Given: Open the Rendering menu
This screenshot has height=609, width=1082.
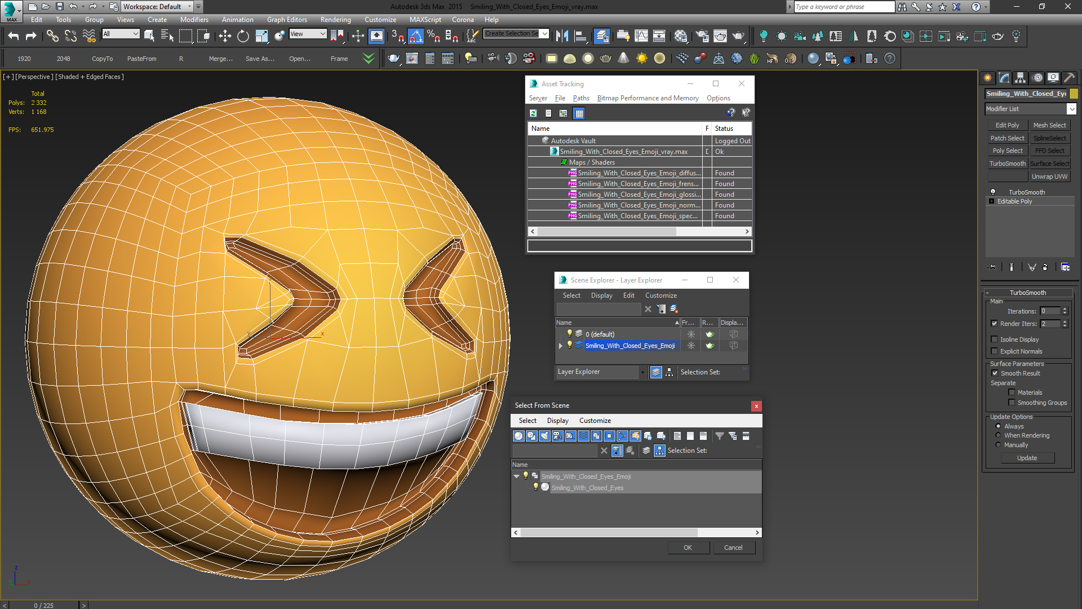Looking at the screenshot, I should click(x=335, y=20).
